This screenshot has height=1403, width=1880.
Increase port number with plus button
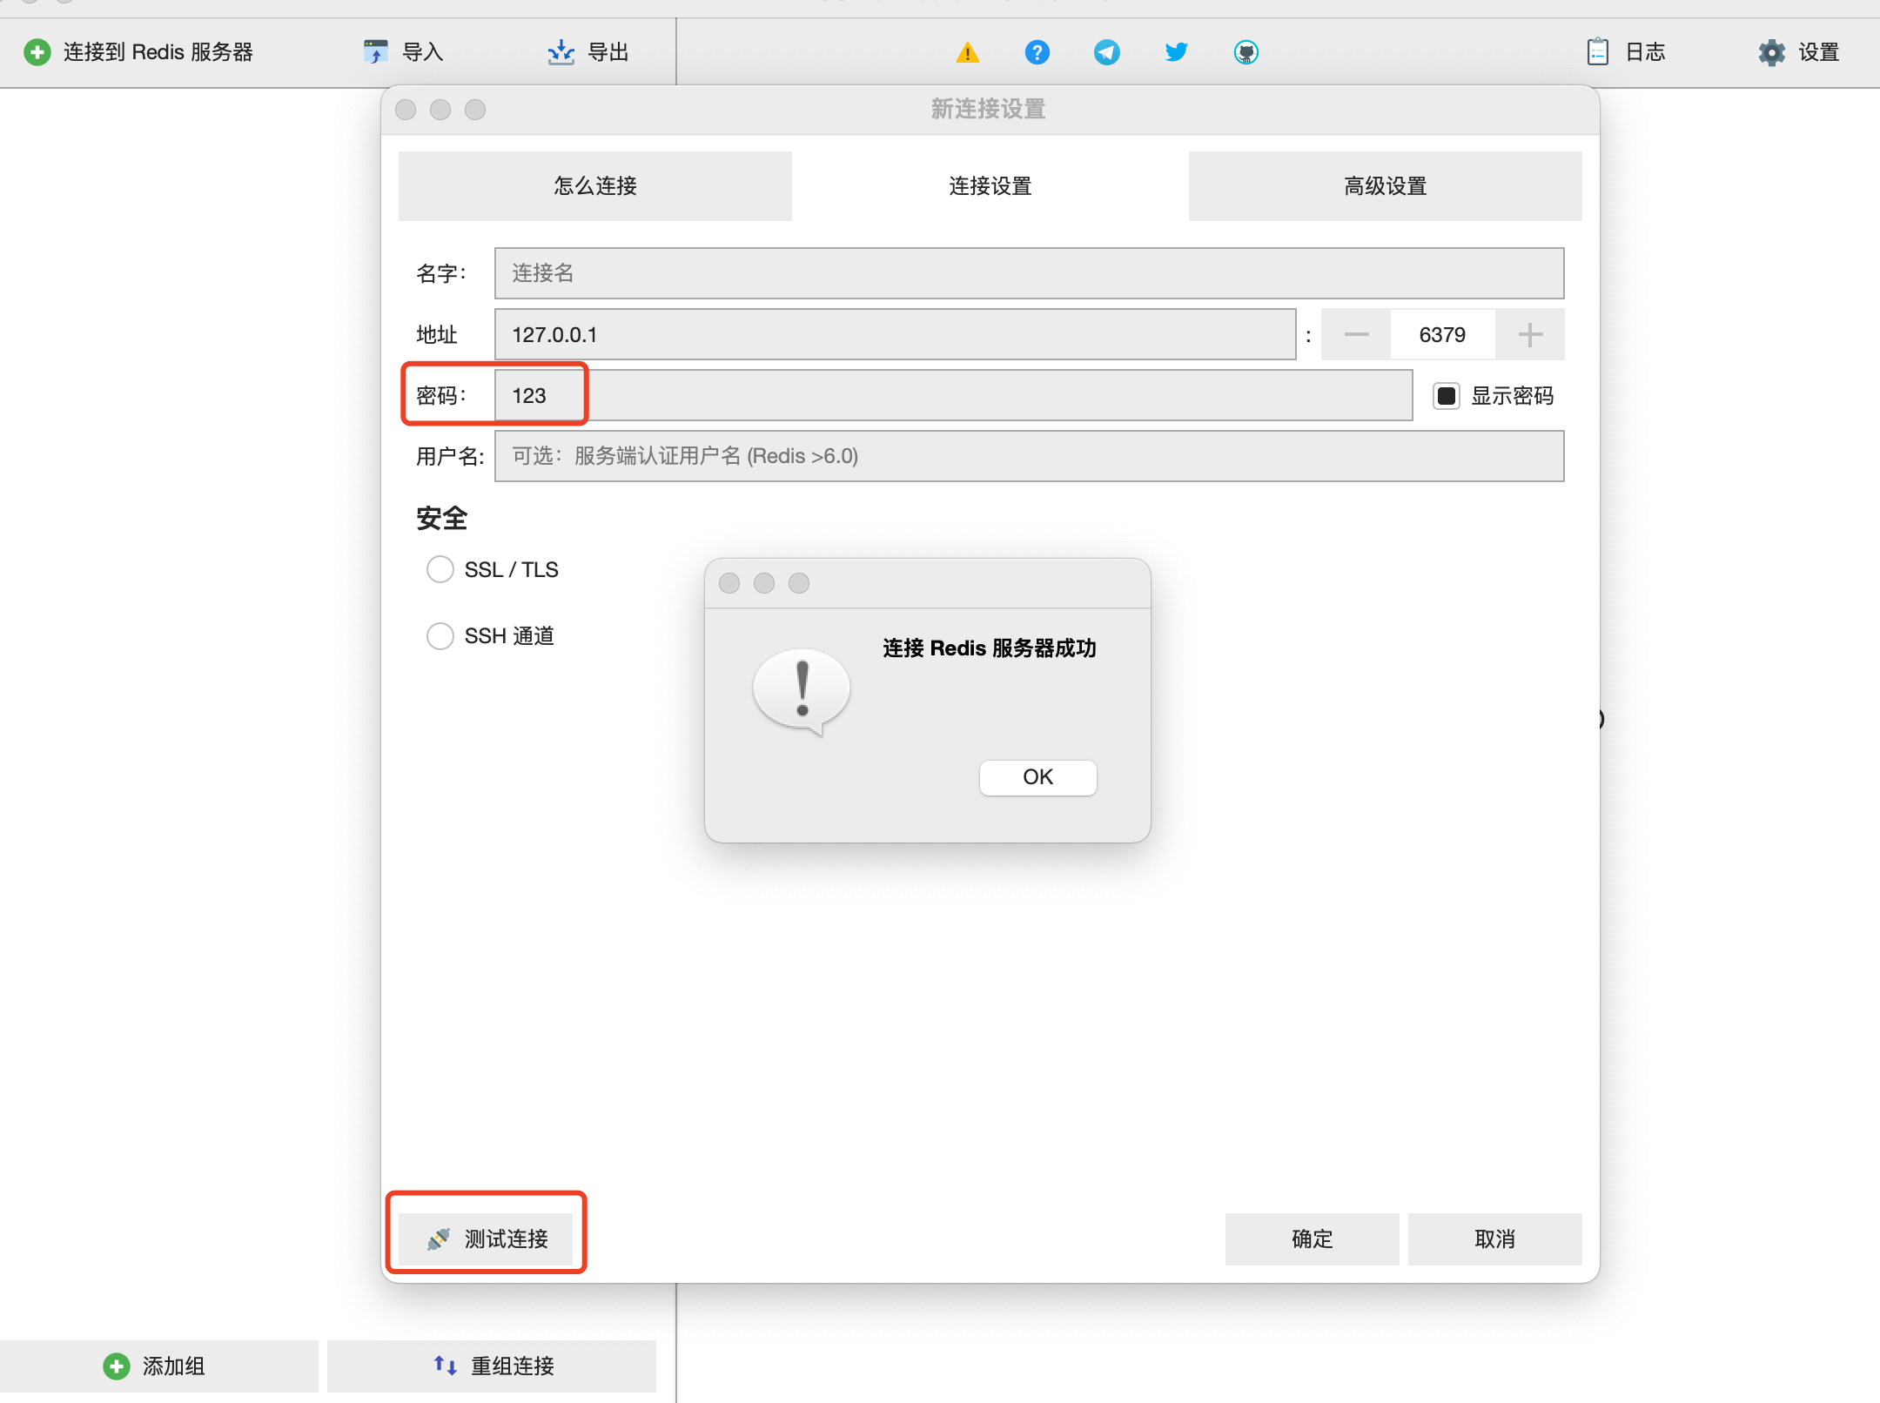[1530, 334]
